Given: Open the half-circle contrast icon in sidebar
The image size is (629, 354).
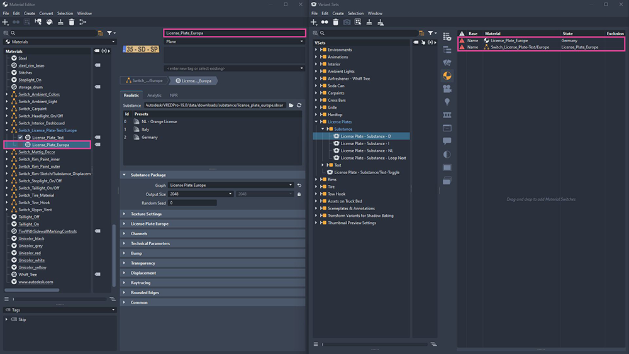Looking at the screenshot, I should pyautogui.click(x=447, y=154).
